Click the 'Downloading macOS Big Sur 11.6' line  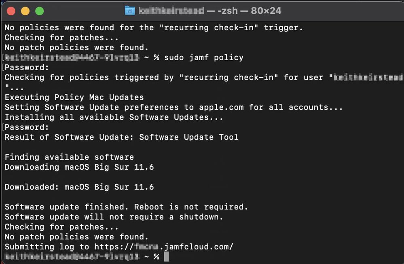point(79,167)
